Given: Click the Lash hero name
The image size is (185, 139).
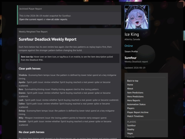Looking at the screenshot, I should coord(21,100).
